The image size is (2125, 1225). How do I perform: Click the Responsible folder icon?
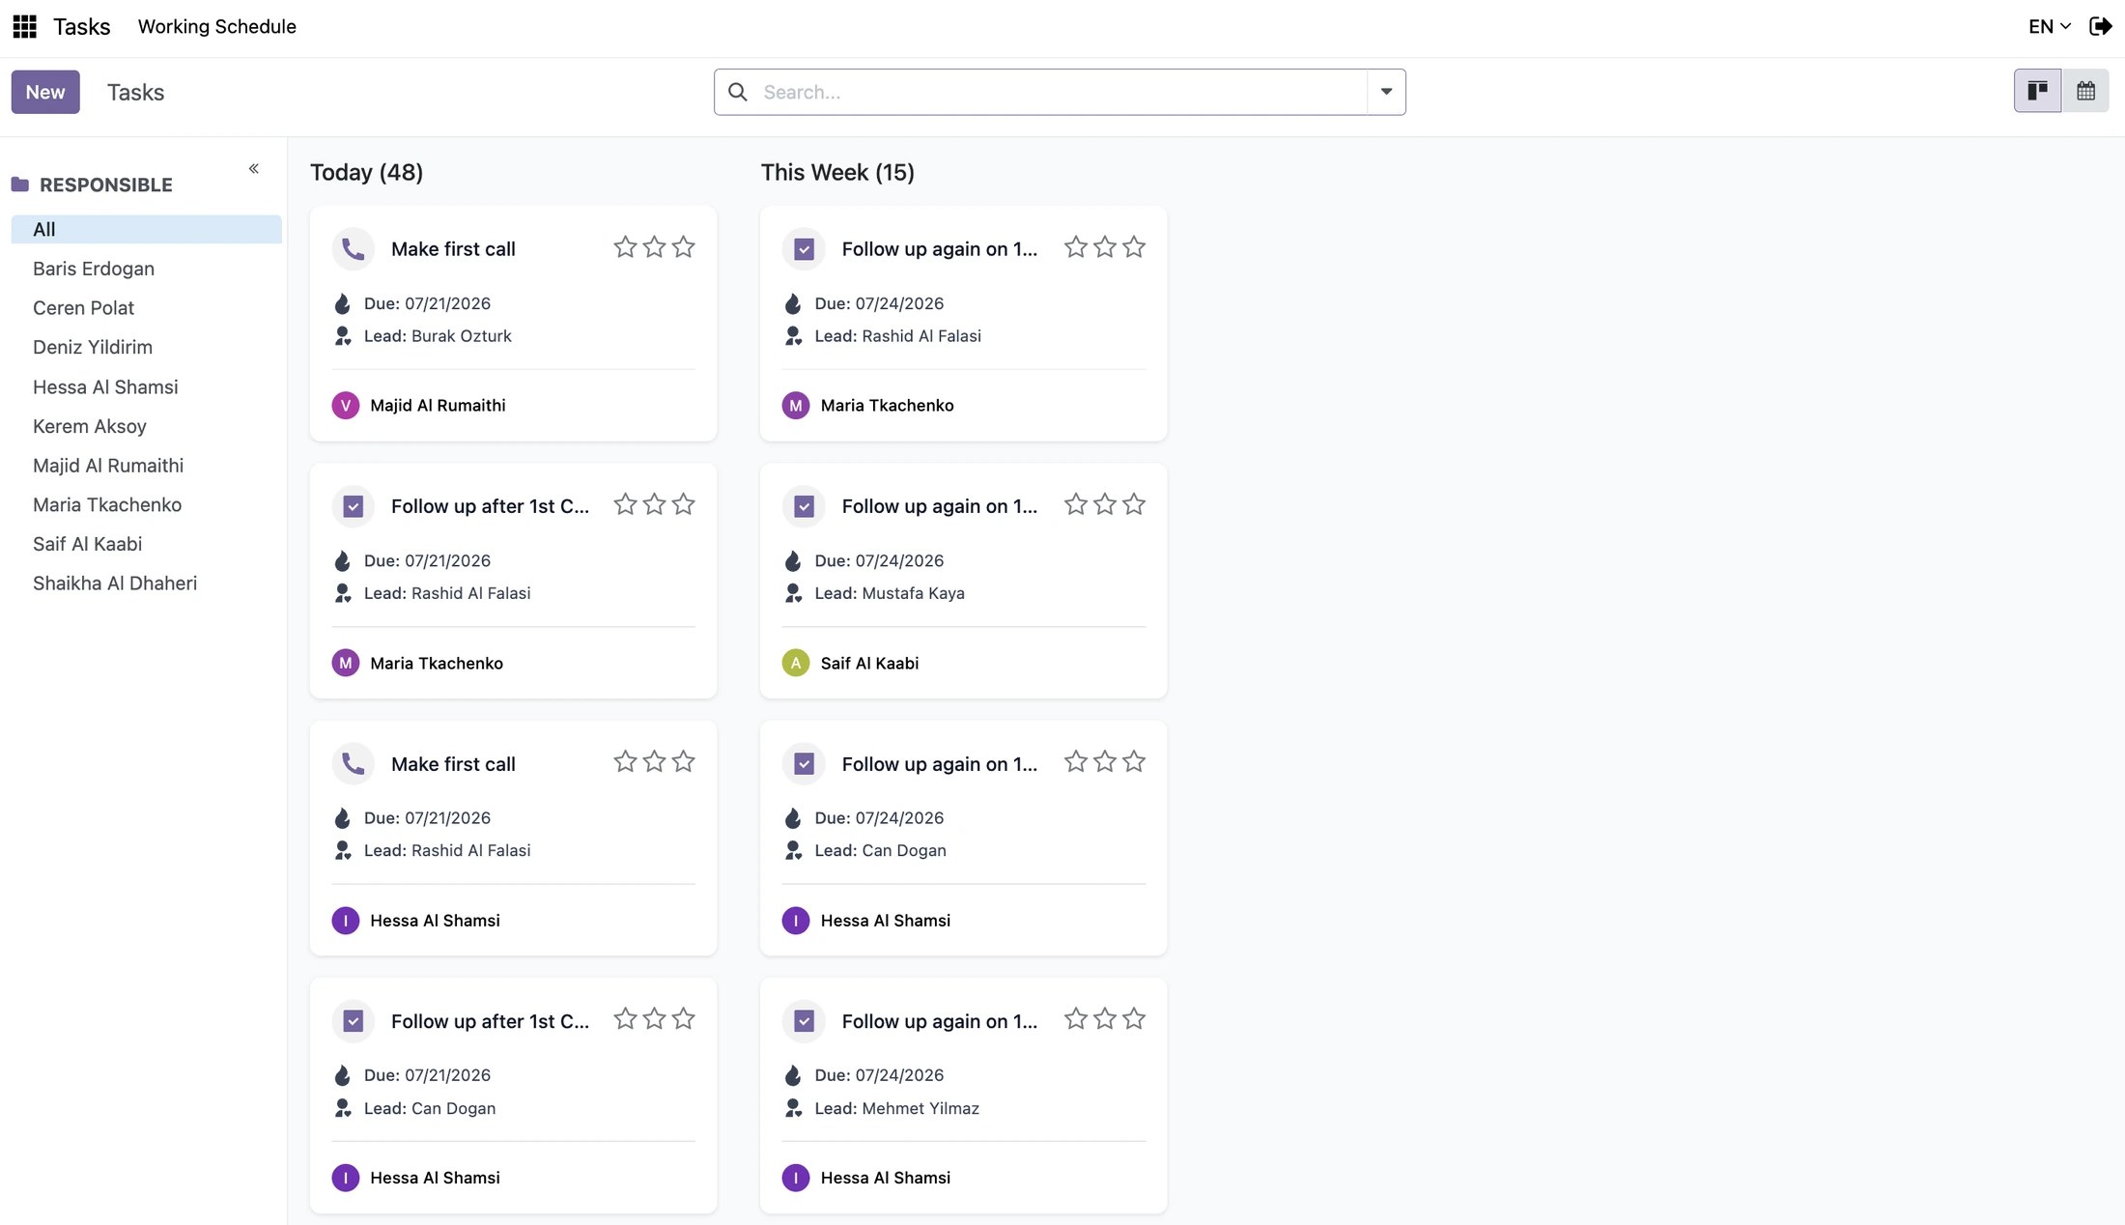(x=20, y=185)
